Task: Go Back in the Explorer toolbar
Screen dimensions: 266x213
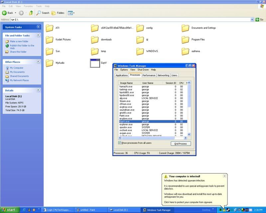Action: (x=8, y=13)
